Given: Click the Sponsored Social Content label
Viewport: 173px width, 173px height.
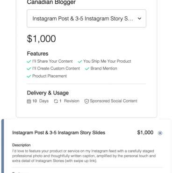Looking at the screenshot, I should 114,101.
